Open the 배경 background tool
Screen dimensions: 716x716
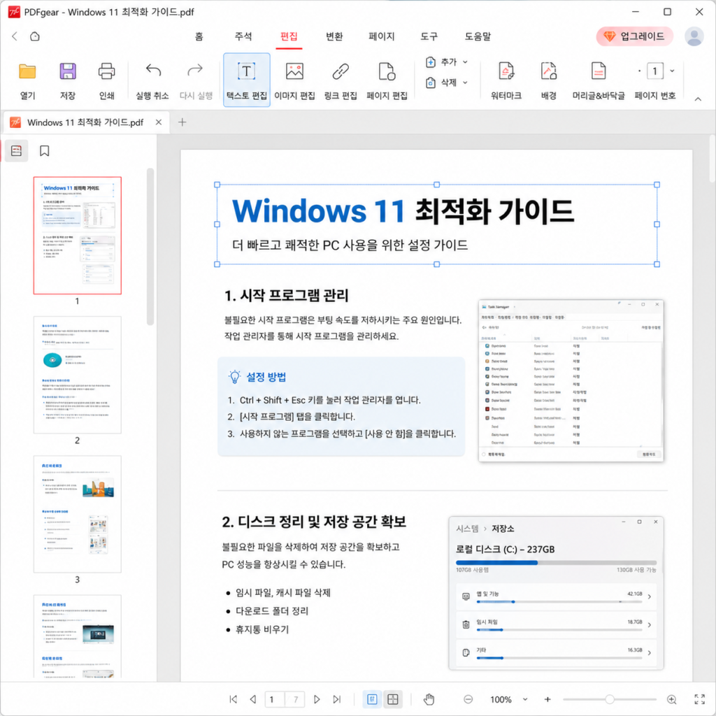(x=548, y=80)
